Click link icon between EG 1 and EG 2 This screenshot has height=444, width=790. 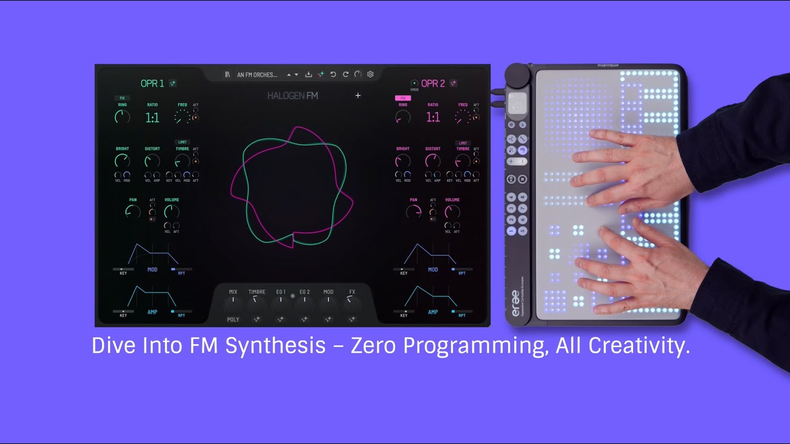293,296
